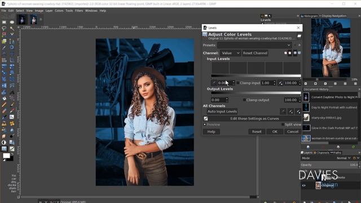Pick white point for all channels

point(298,112)
